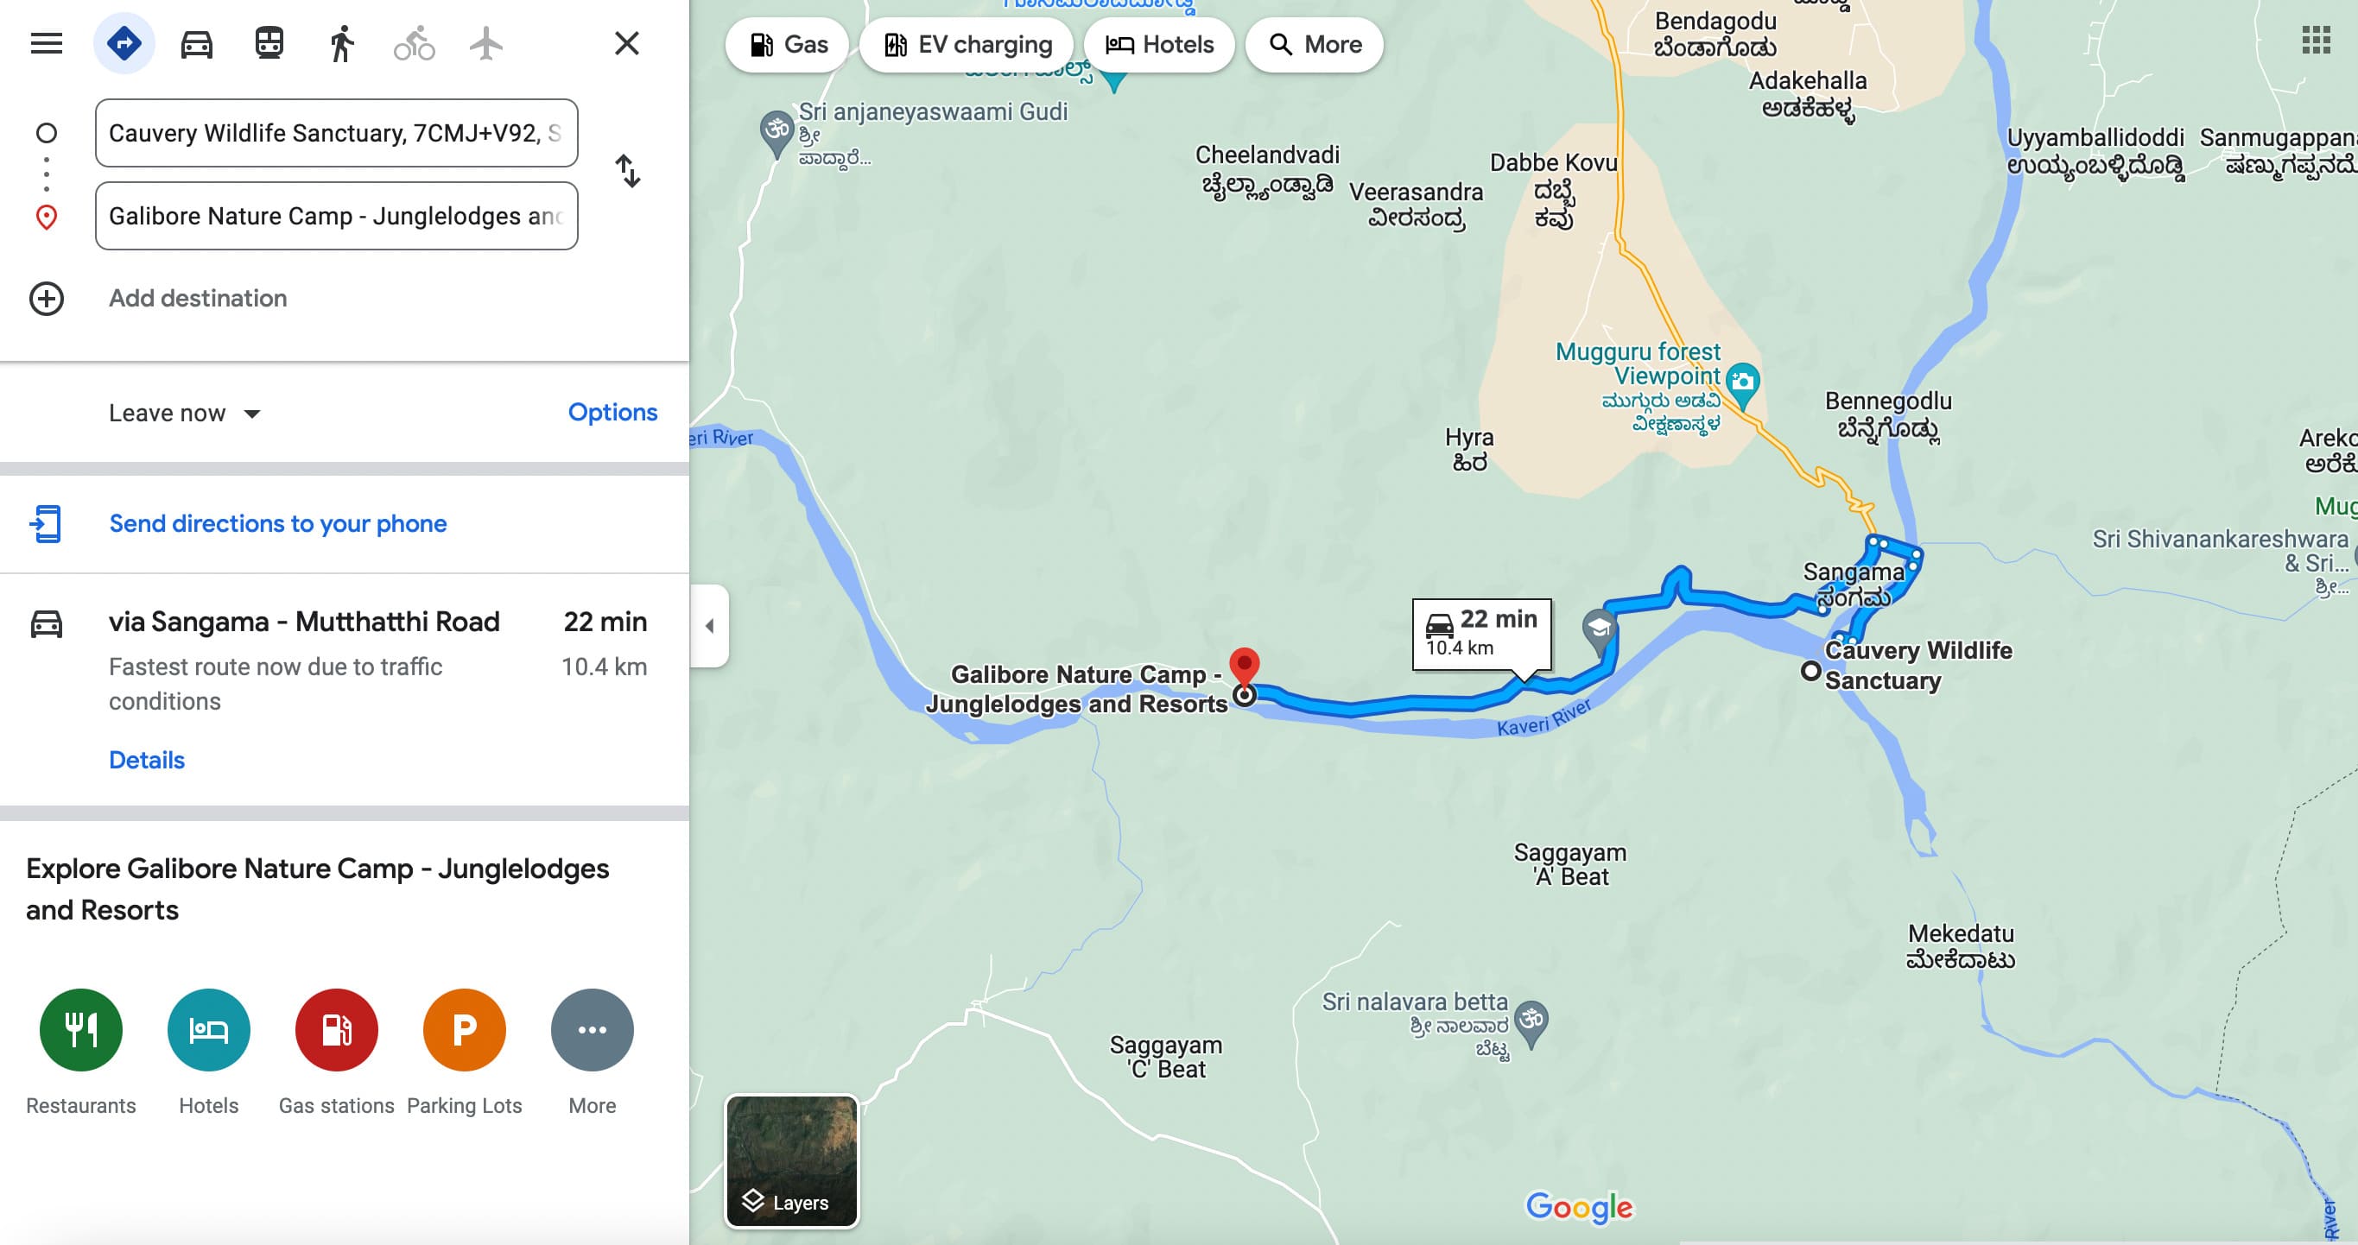Viewport: 2358px width, 1245px height.
Task: Edit the Cauvery Wildlife Sanctuary starting field
Action: 337,134
